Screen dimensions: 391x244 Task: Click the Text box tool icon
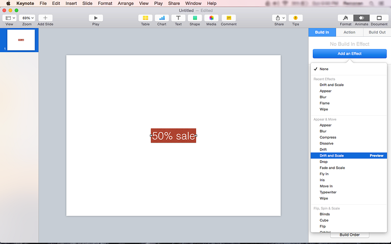(178, 18)
